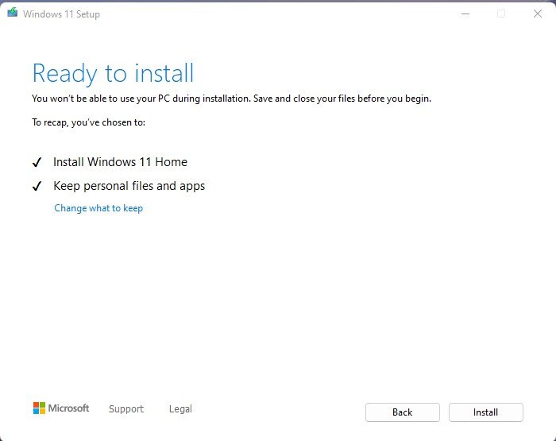This screenshot has height=441, width=556.
Task: Click the Ready to install heading
Action: click(x=113, y=73)
